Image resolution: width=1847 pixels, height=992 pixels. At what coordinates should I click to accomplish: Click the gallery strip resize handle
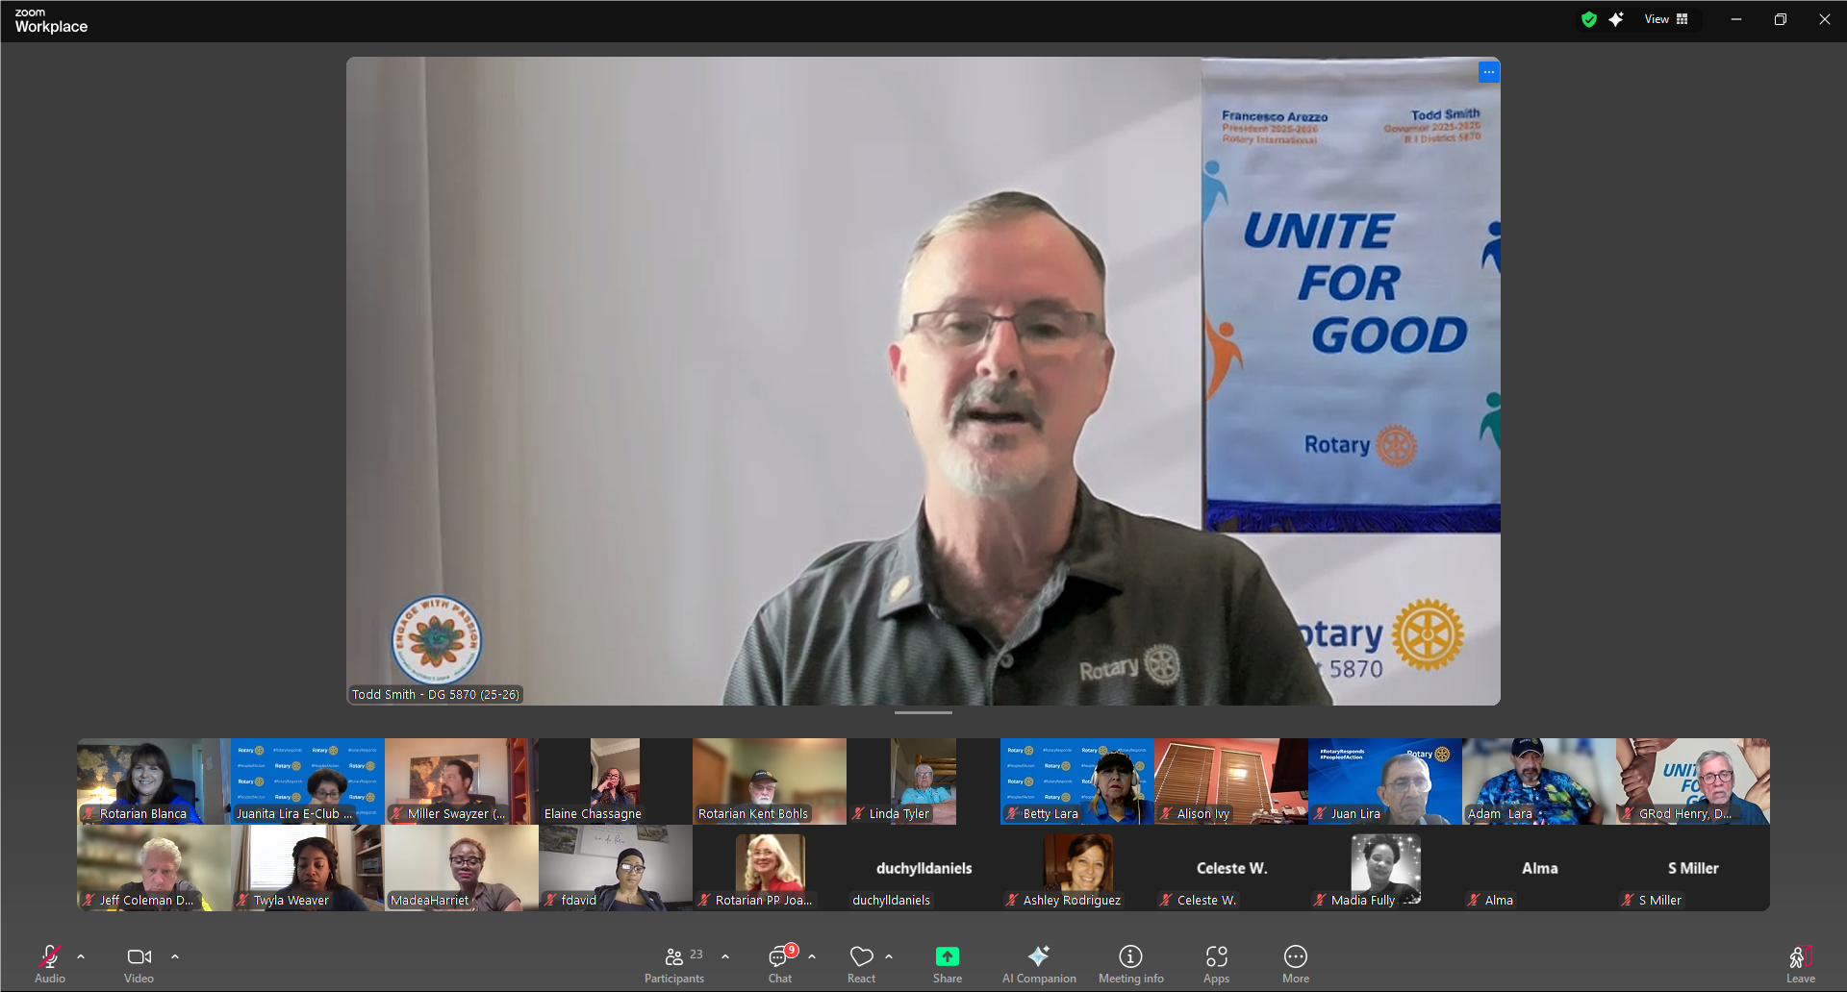(923, 712)
